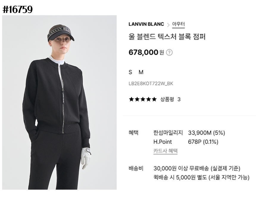
Task: Click the 678P (0.1%) points amount
Action: 203,142
